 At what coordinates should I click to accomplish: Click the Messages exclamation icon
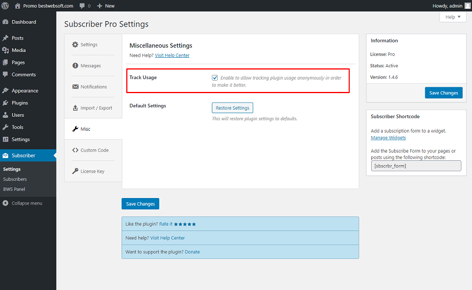pyautogui.click(x=76, y=65)
